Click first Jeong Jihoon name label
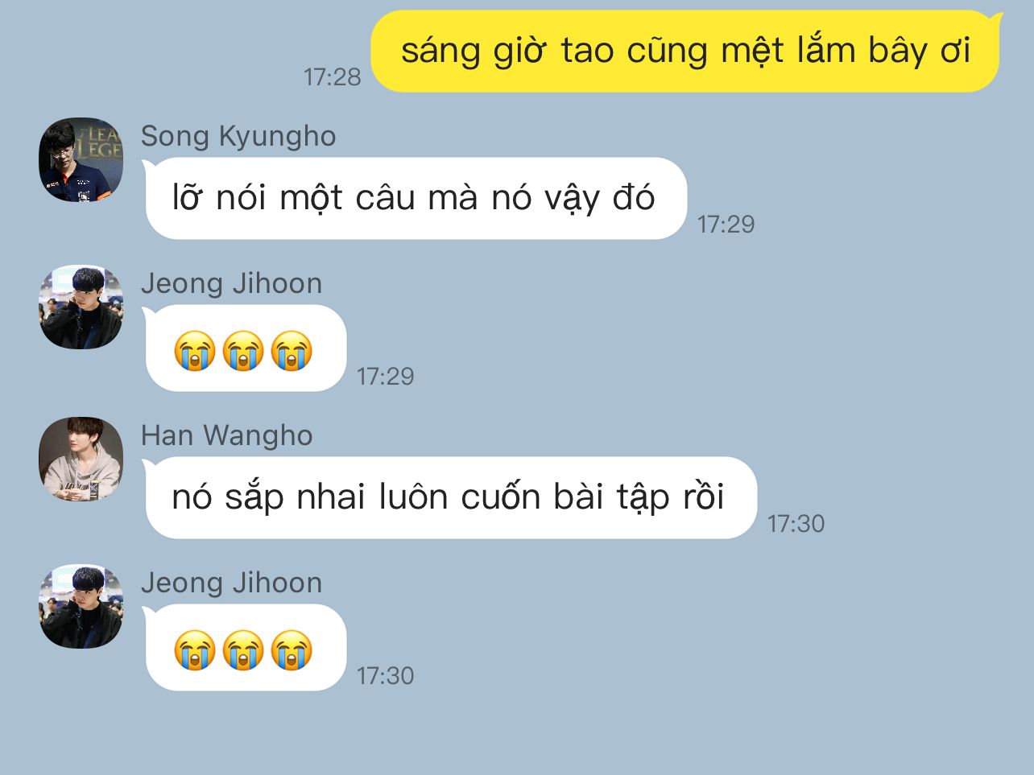 click(x=232, y=283)
